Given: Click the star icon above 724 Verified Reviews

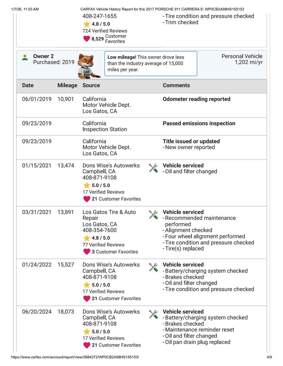Looking at the screenshot, I should 87,24.
